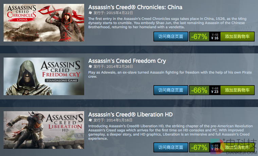Open the Chronicles China game thumbnail
The width and height of the screenshot is (258, 156).
(x=44, y=23)
